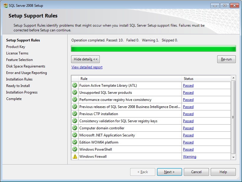Screen dimensions: 242x182
Task: Maximize the SQL Server 2008 Setup window
Action: [x=225, y=6]
